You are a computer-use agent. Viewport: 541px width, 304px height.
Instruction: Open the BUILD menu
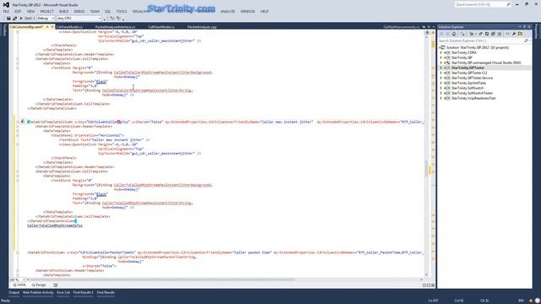point(64,11)
